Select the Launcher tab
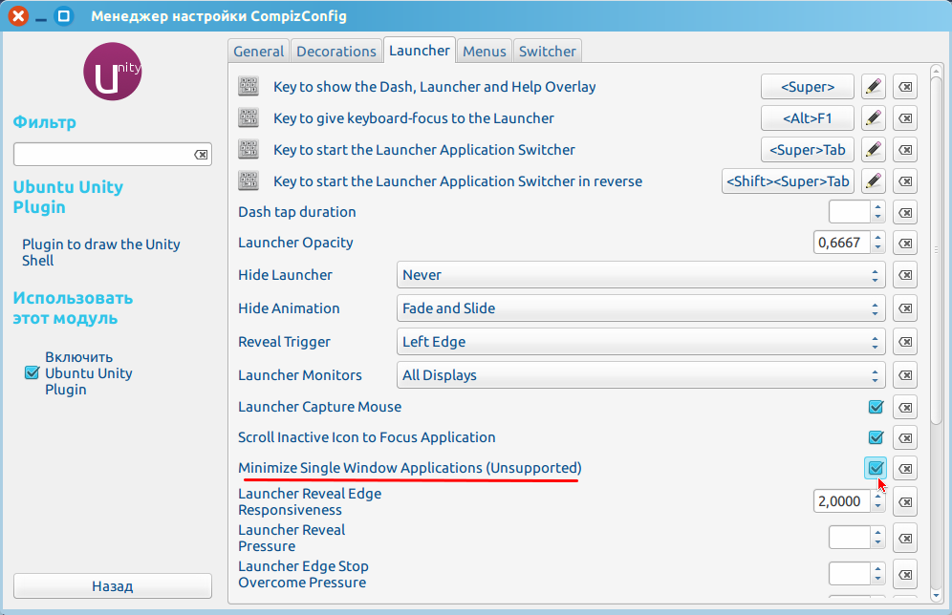 [x=420, y=51]
